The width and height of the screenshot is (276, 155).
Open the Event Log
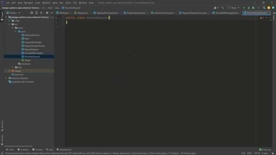[265, 150]
